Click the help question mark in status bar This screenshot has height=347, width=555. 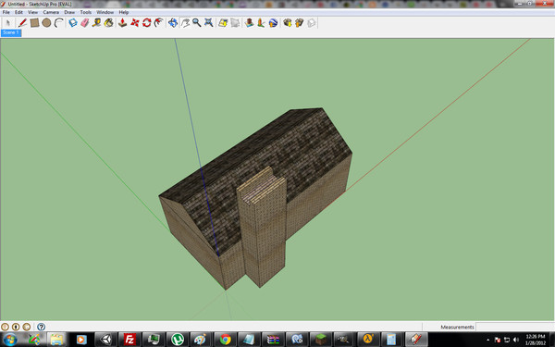coord(41,327)
